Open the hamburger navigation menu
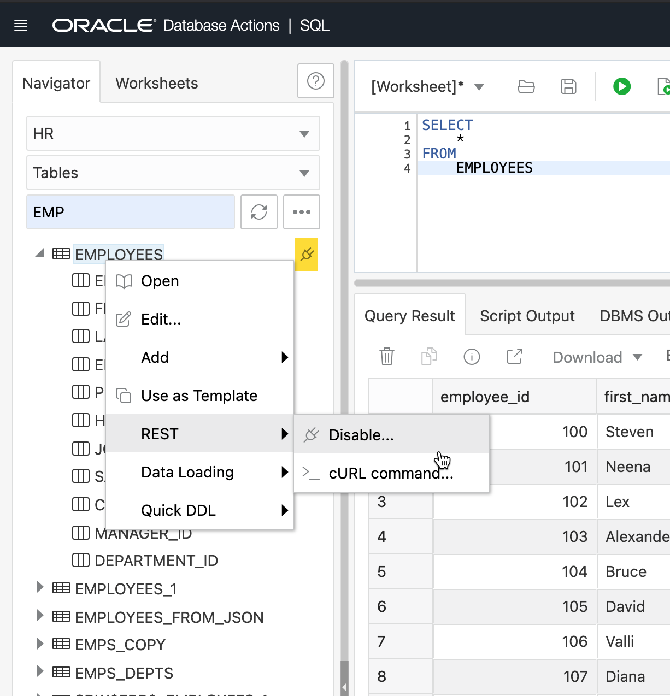Screen dimensions: 670x696 coord(21,25)
